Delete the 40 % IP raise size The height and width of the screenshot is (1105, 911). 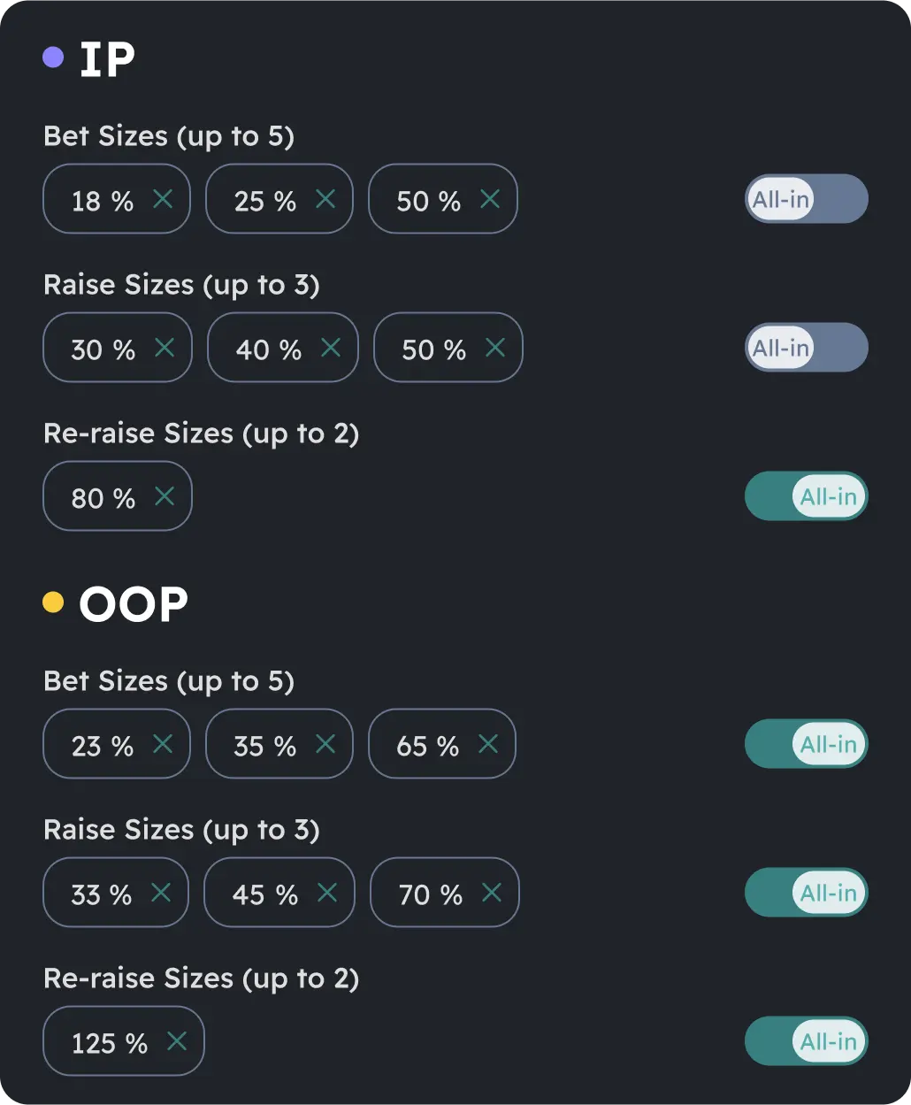tap(329, 348)
